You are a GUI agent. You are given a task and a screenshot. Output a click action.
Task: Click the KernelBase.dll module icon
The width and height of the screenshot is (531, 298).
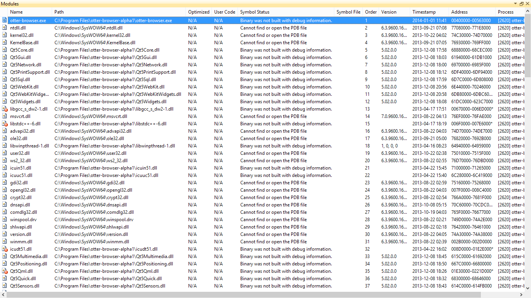(x=5, y=43)
